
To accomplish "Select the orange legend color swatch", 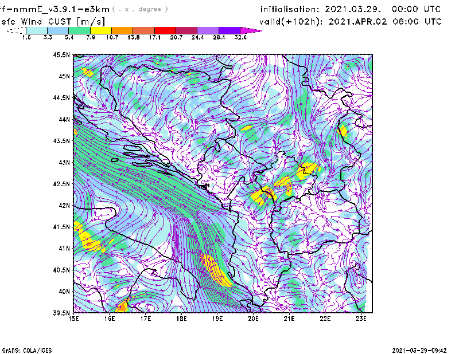I will [122, 30].
